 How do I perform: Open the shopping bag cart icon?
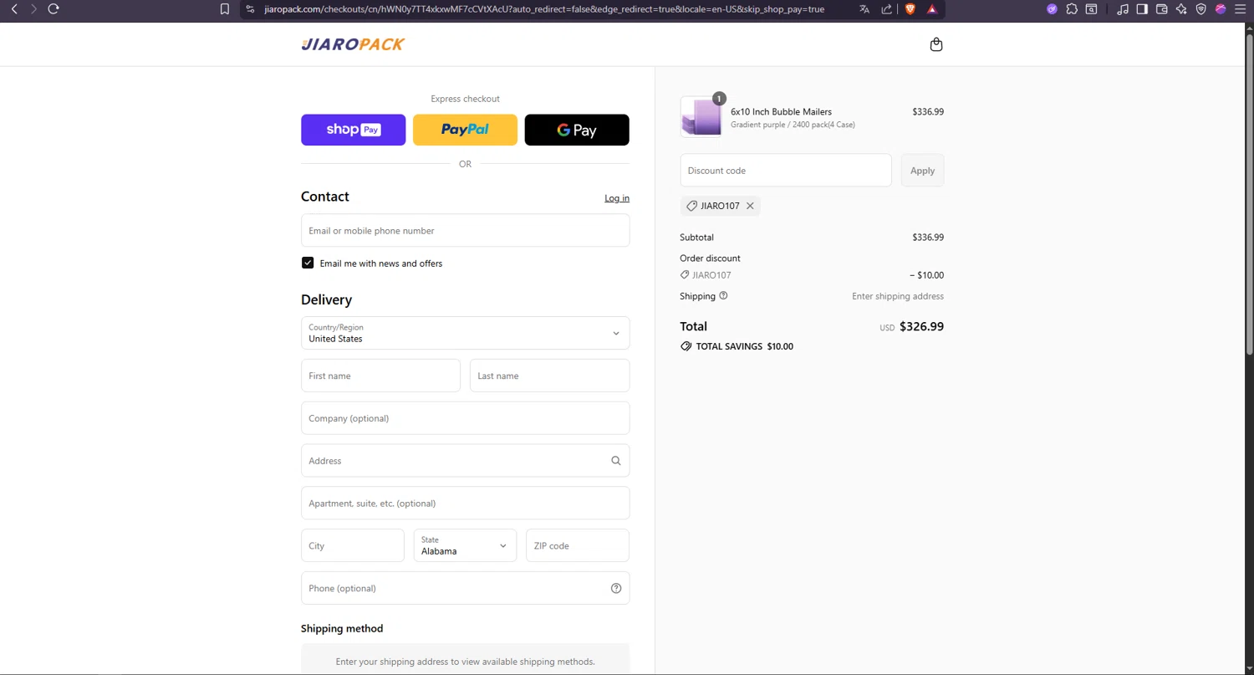point(936,44)
